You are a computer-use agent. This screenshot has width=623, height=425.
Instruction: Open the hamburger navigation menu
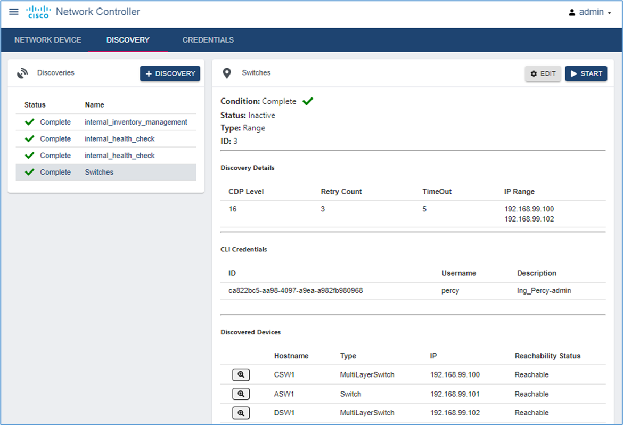point(14,12)
